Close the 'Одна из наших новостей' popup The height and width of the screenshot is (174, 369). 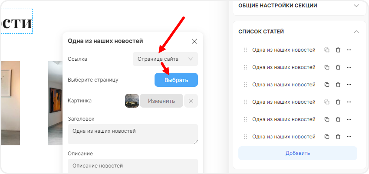point(194,41)
